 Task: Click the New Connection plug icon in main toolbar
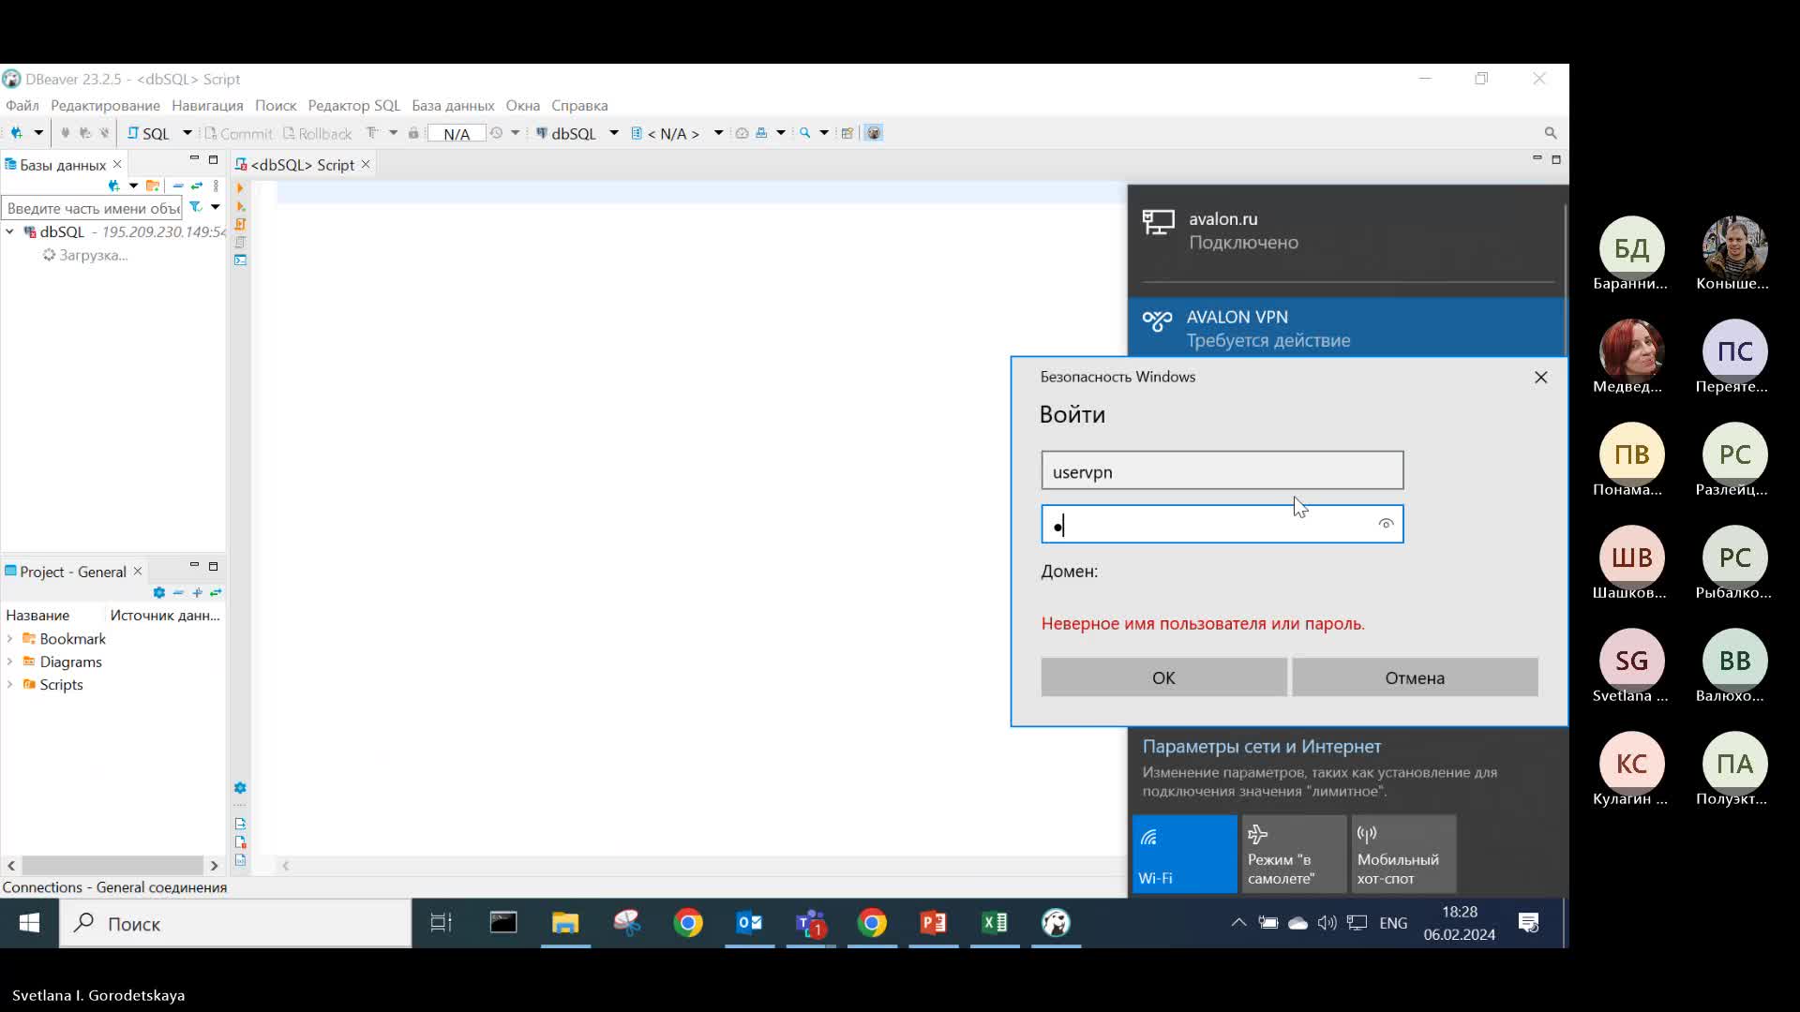[x=16, y=133]
